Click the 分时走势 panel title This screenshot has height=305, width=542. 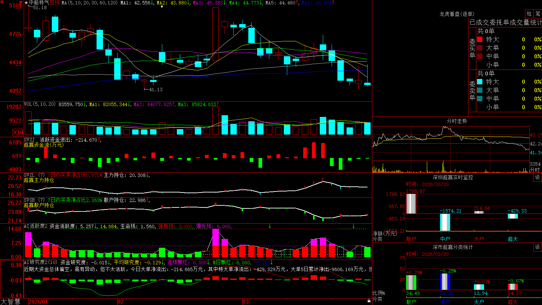457,121
